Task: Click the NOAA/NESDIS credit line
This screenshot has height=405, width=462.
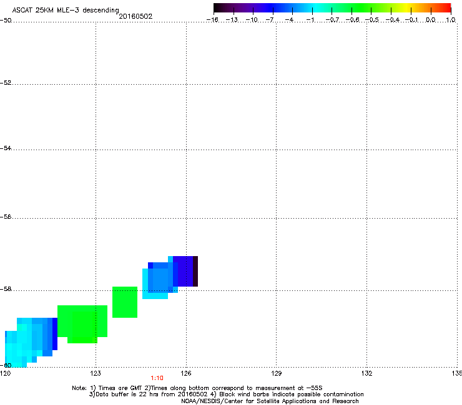Action: (270, 401)
